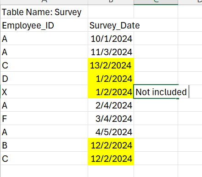Select the Survey_Date header cell
The width and height of the screenshot is (202, 177).
point(111,25)
